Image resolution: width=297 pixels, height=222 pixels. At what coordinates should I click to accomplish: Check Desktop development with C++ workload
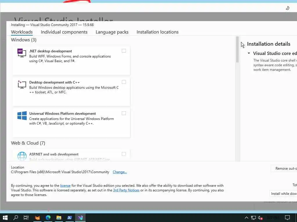(124, 82)
